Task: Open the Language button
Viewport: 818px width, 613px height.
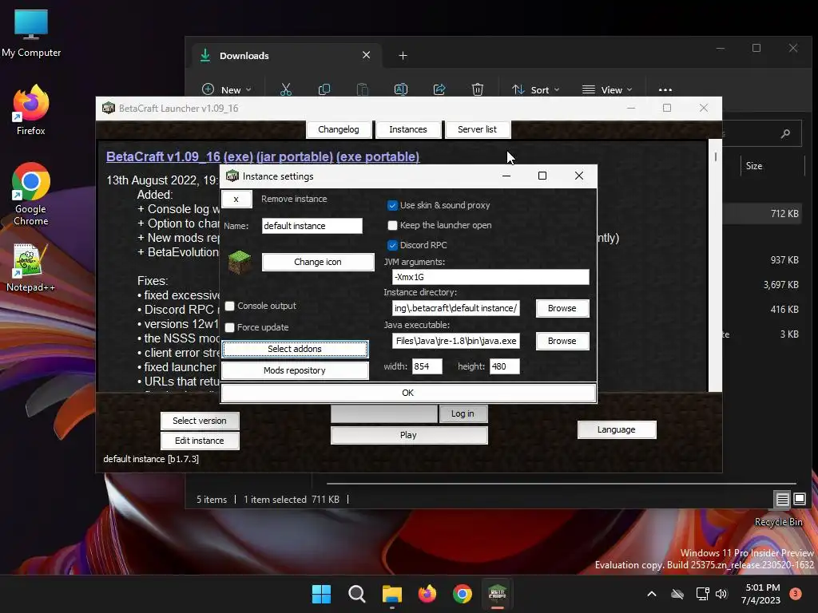Action: tap(617, 429)
